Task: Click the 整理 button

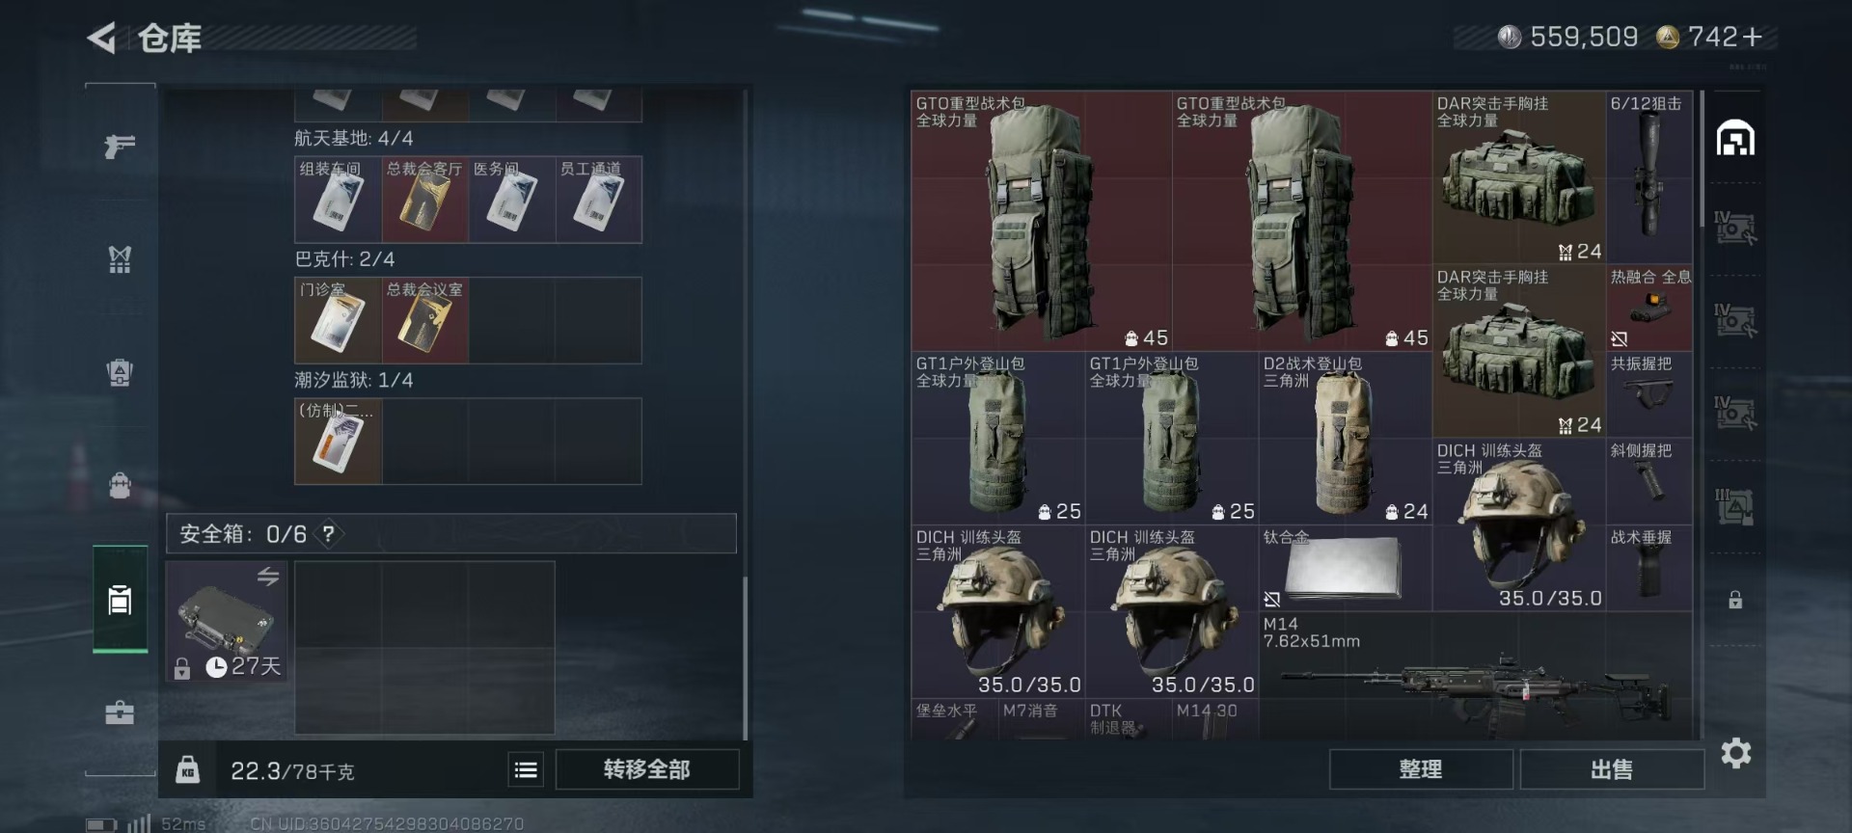Action: 1420,769
